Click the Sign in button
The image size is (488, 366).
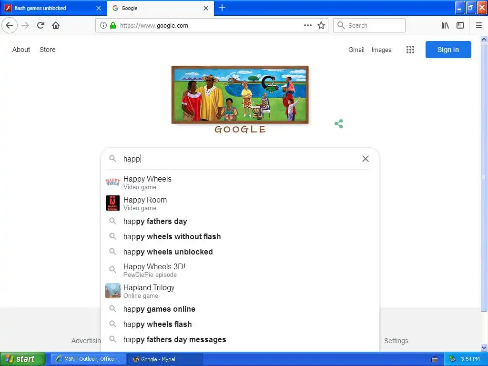[448, 50]
